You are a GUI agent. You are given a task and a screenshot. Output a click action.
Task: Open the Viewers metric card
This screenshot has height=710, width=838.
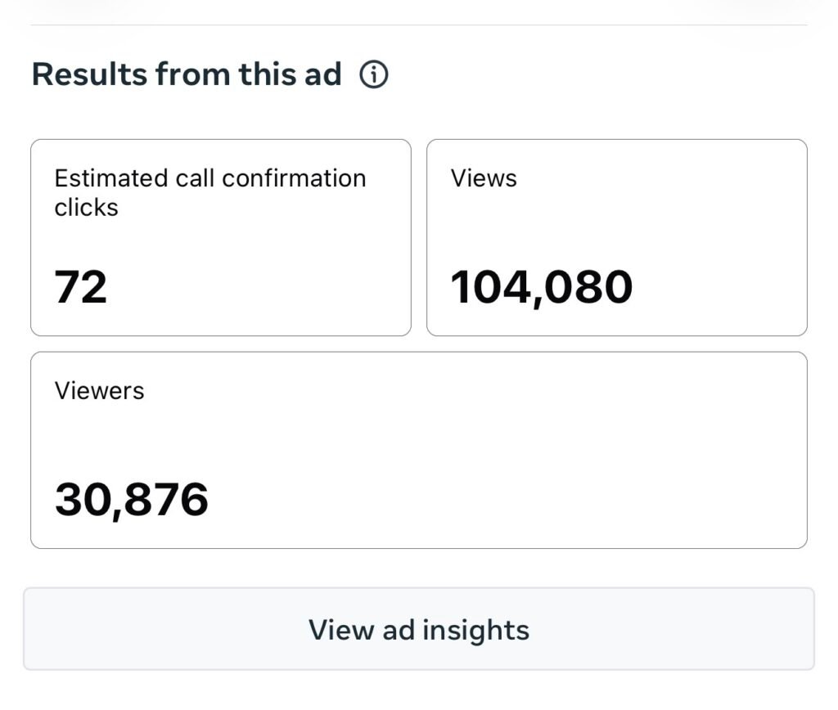pyautogui.click(x=418, y=450)
